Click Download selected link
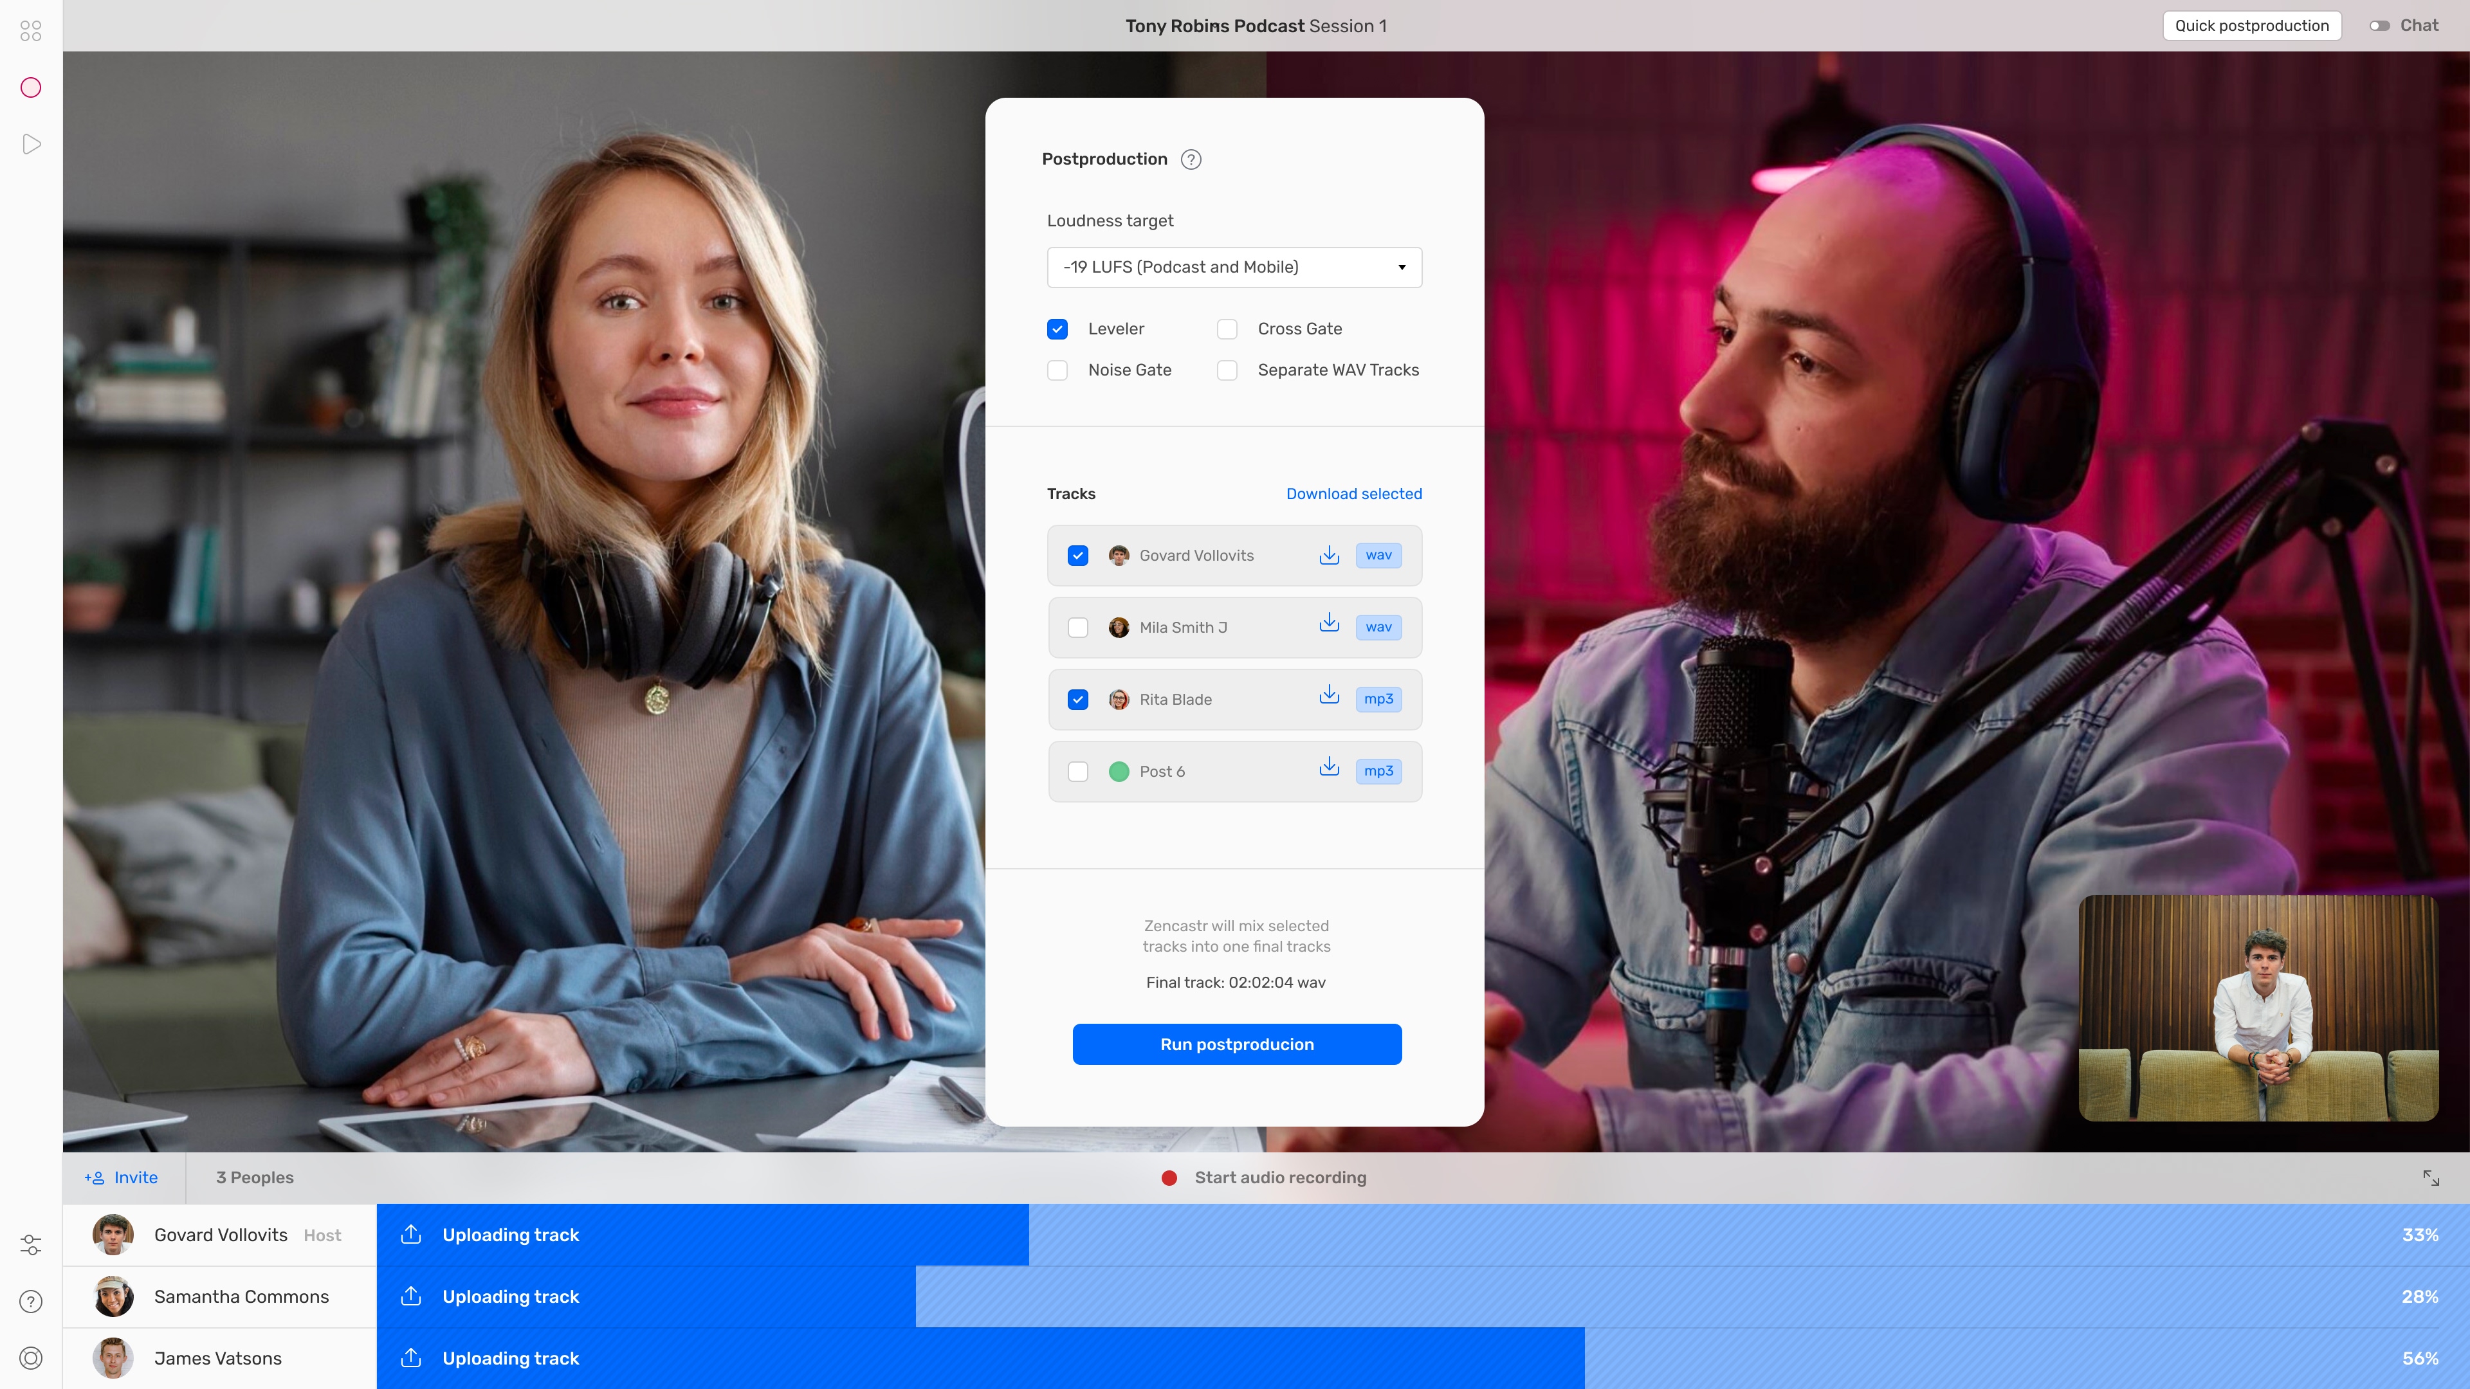Screen dimensions: 2470x1389 tap(1354, 494)
